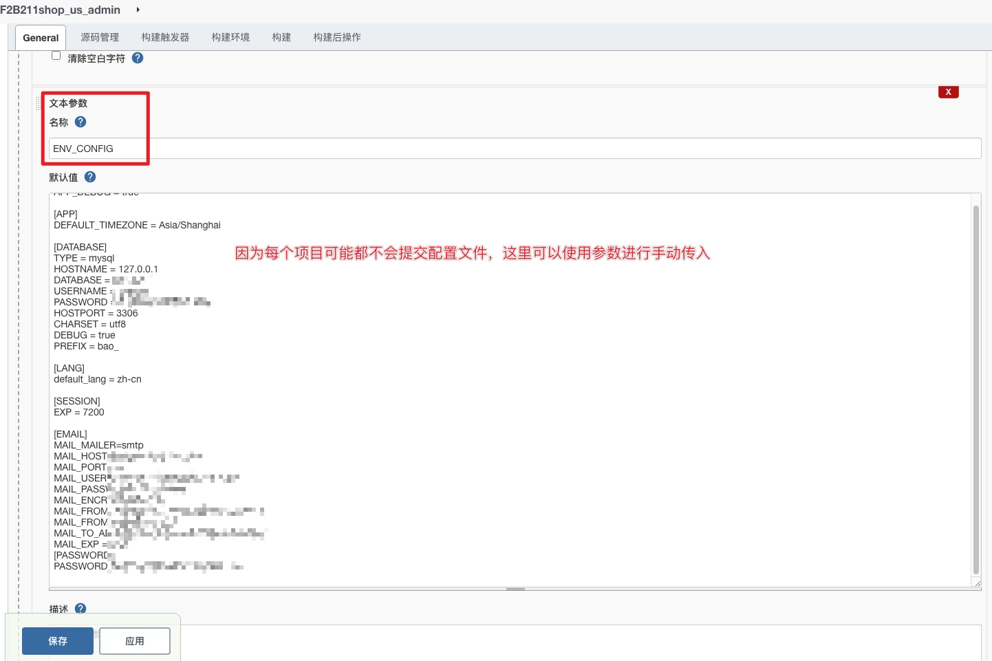
Task: Click the text 'DEFAULT_TIMEZONE = Asia/Shanghai'
Action: [x=137, y=225]
